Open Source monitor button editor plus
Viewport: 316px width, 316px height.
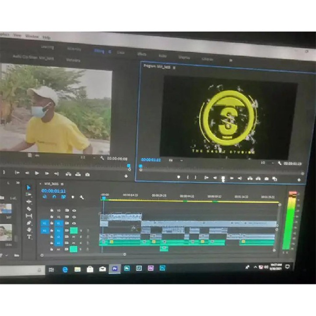tap(126, 176)
